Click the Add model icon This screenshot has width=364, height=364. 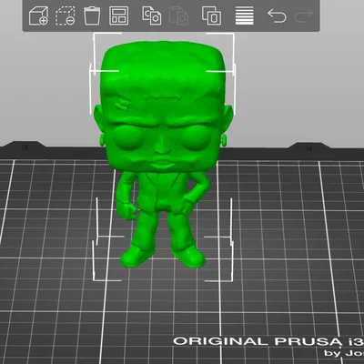click(38, 15)
